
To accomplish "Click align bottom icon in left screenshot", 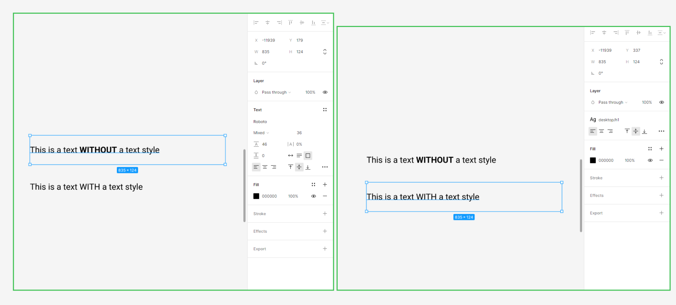I will click(314, 23).
